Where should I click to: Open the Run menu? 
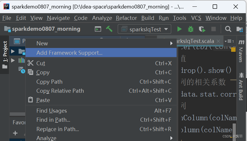pos(164,18)
